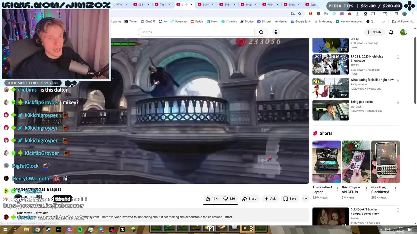
Task: Open Home – Netmovies bookmark
Action: 349,22
